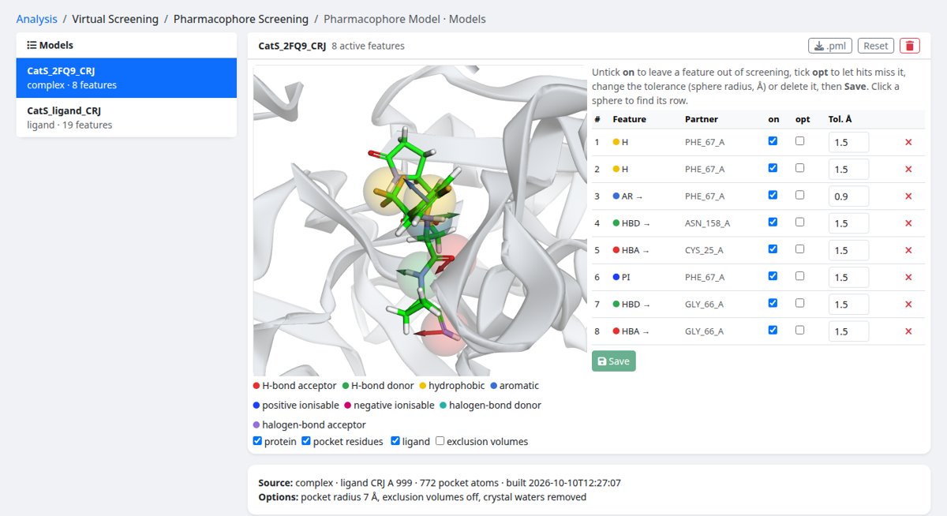
Task: Click the yellow hydrophobic legend dot
Action: pos(422,386)
